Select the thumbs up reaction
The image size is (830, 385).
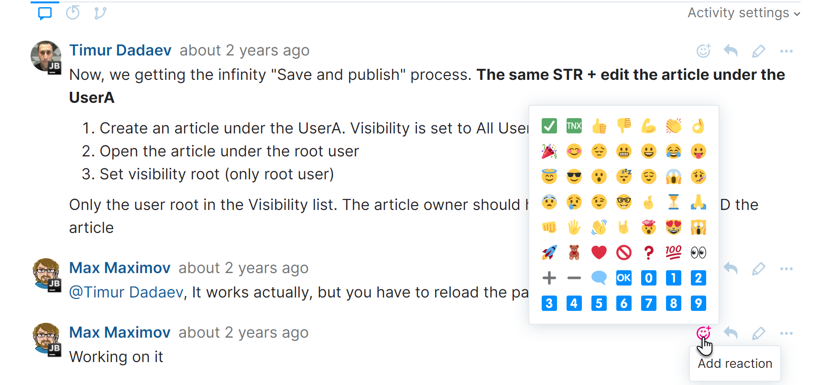point(599,126)
